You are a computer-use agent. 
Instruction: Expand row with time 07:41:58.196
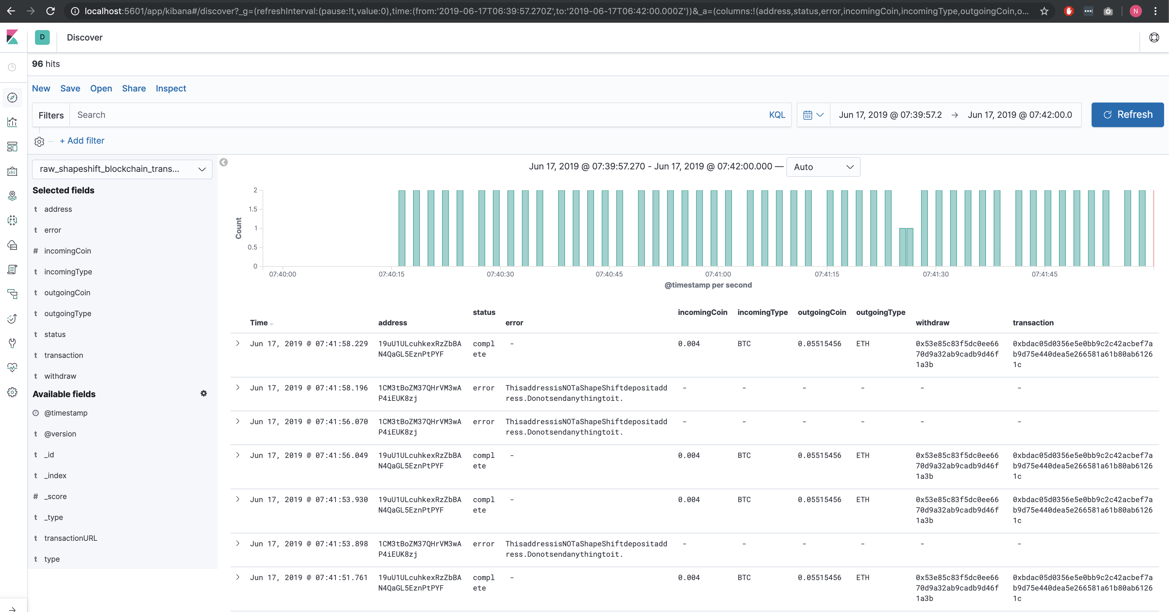point(238,388)
